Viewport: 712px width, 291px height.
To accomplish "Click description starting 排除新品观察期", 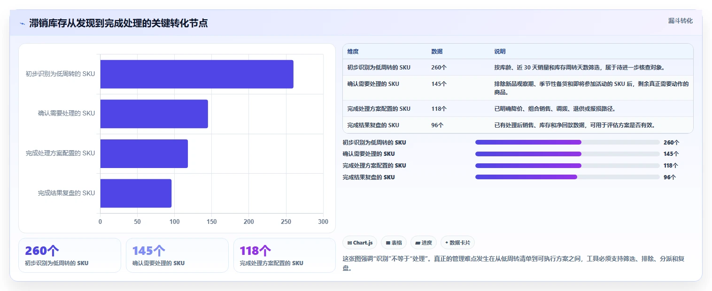I will click(592, 88).
